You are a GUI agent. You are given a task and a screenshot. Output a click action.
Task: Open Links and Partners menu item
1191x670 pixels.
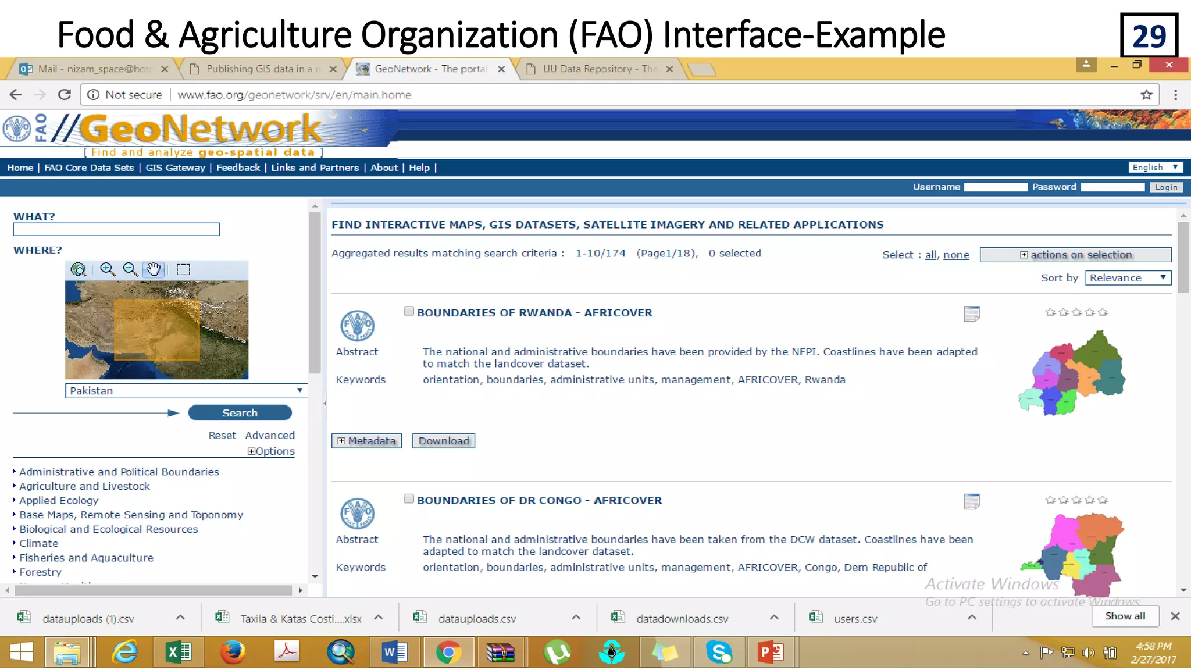point(315,167)
